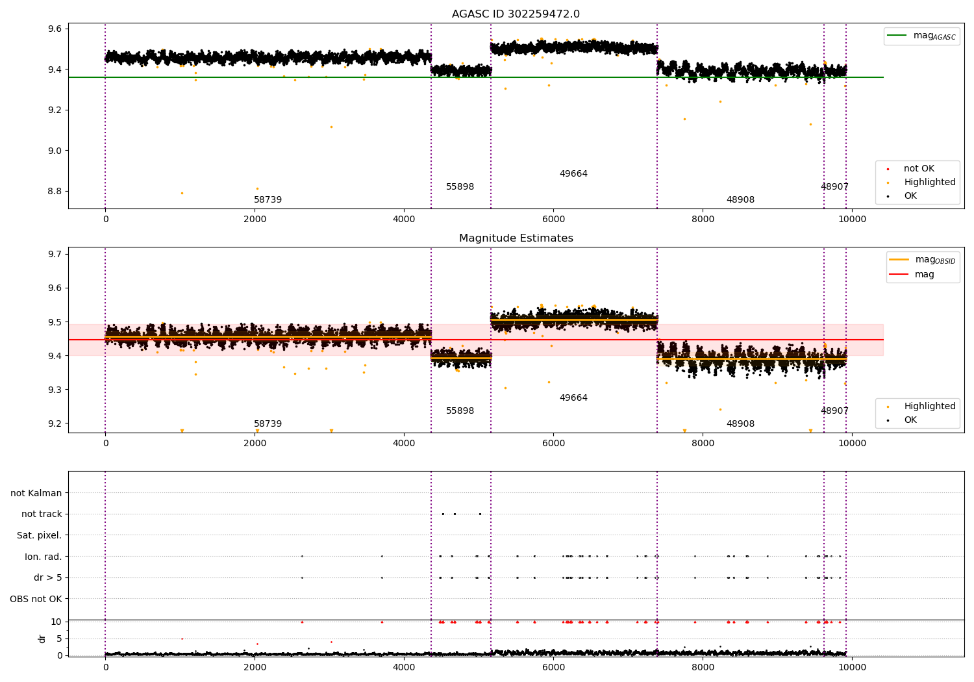Click the 'dr > 5' row label
Screen dimensions: 974x682
tap(48, 578)
